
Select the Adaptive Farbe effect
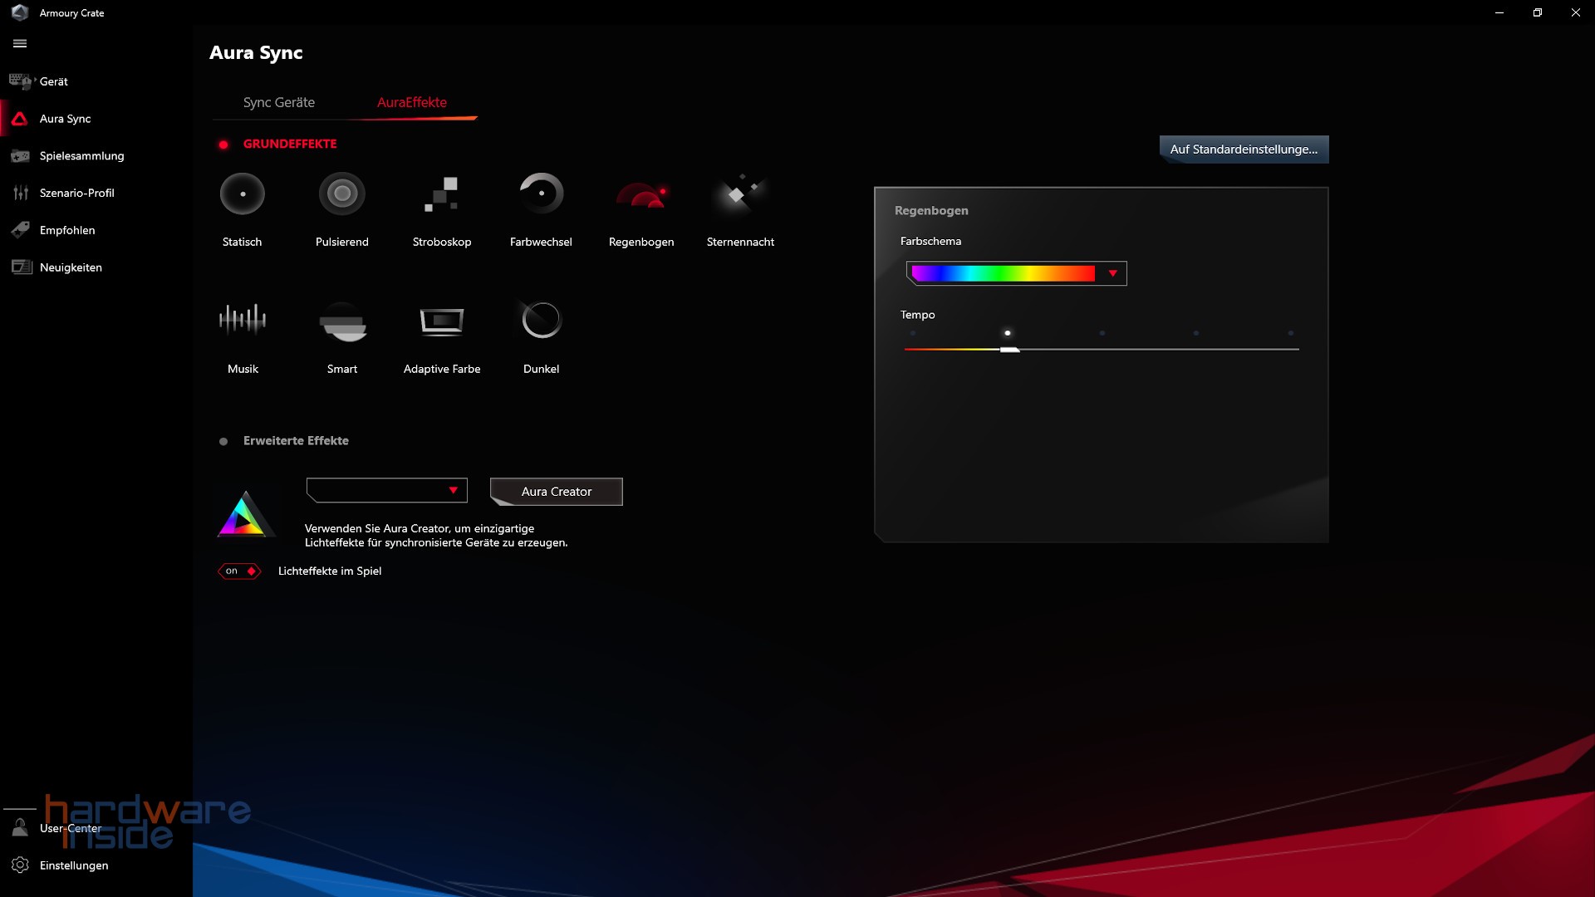pos(441,334)
